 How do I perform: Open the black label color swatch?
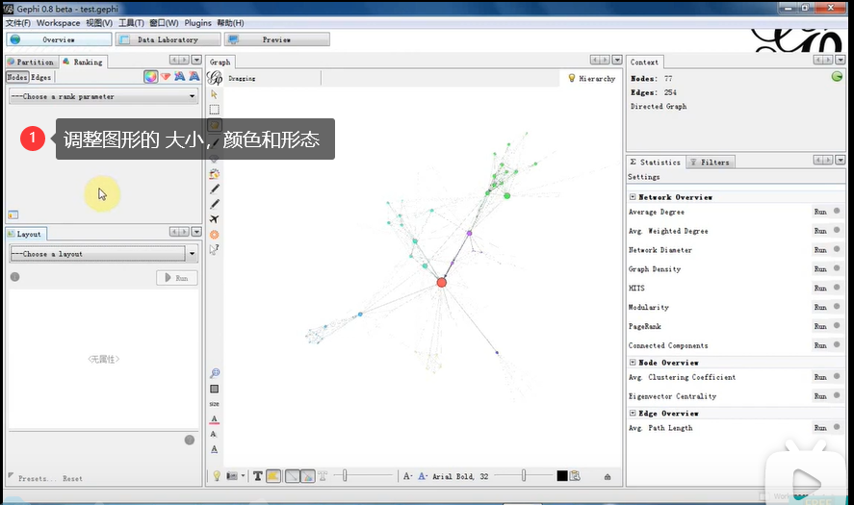click(x=562, y=475)
